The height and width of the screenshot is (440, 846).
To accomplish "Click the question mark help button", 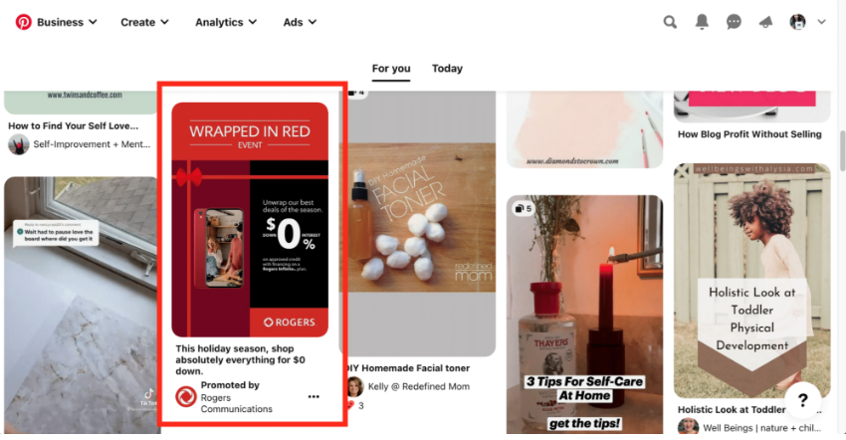I will coord(803,400).
